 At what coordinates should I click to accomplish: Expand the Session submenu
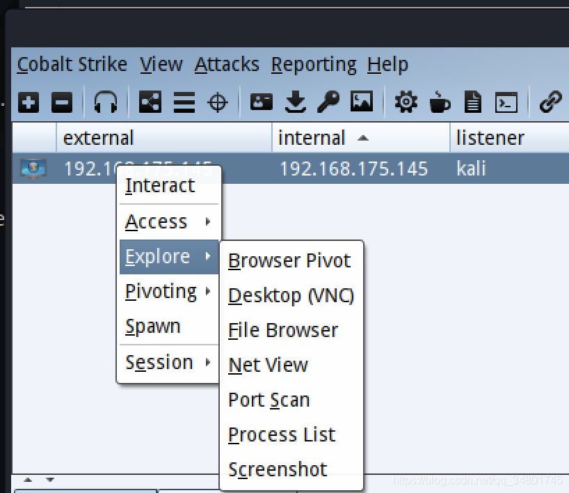[169, 363]
